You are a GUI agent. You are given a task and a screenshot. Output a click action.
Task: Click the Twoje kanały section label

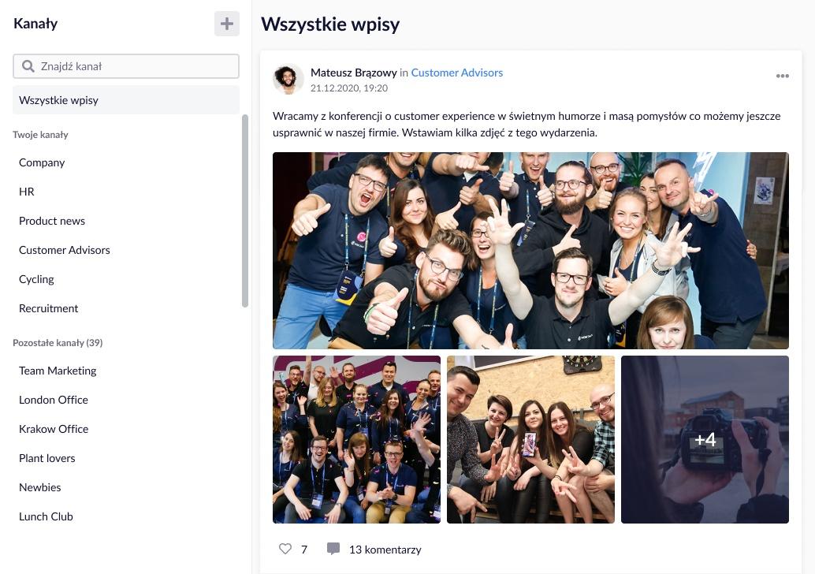coord(40,135)
